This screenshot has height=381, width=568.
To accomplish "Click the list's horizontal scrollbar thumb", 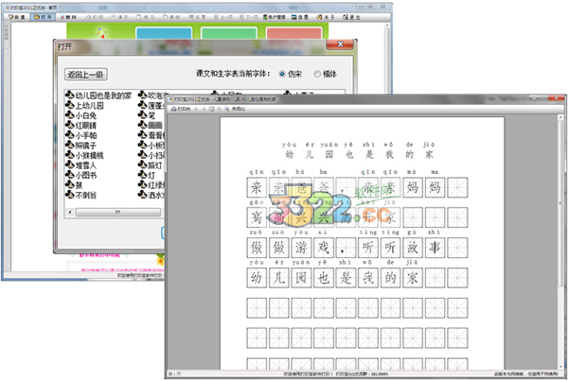I will click(x=117, y=212).
